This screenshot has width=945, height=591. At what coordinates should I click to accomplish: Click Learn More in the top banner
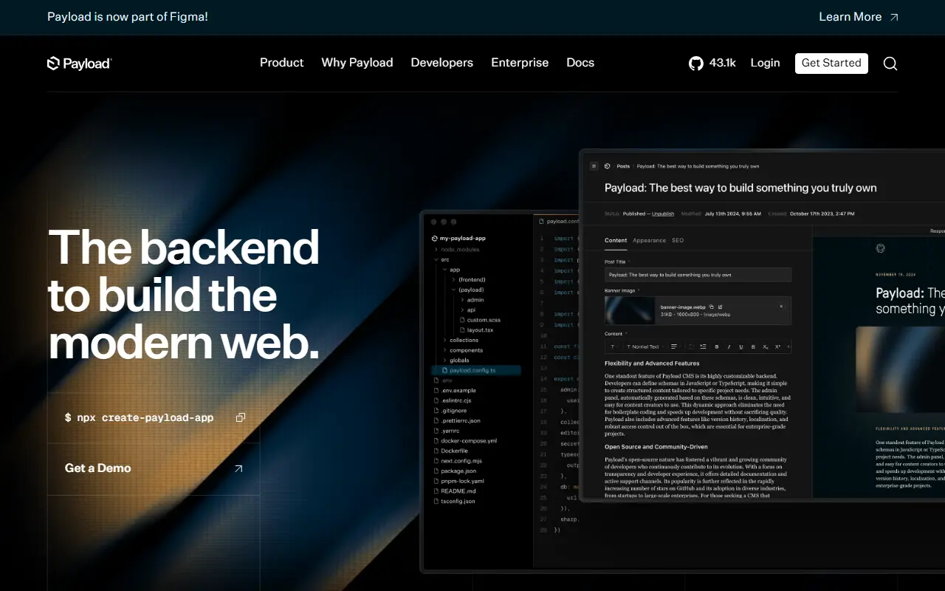tap(850, 17)
